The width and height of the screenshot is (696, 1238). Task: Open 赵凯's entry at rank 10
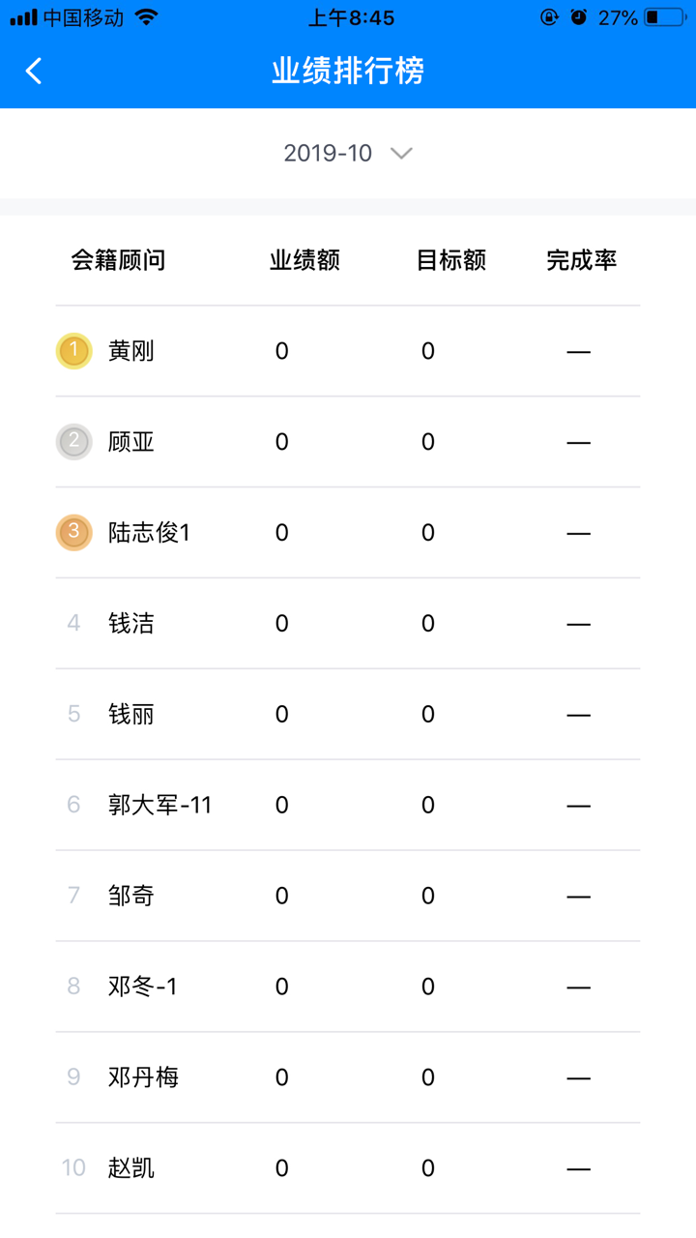point(348,1169)
